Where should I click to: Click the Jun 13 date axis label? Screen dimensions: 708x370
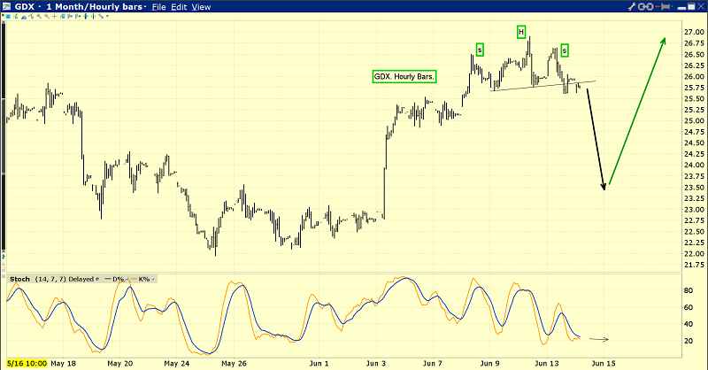[547, 363]
